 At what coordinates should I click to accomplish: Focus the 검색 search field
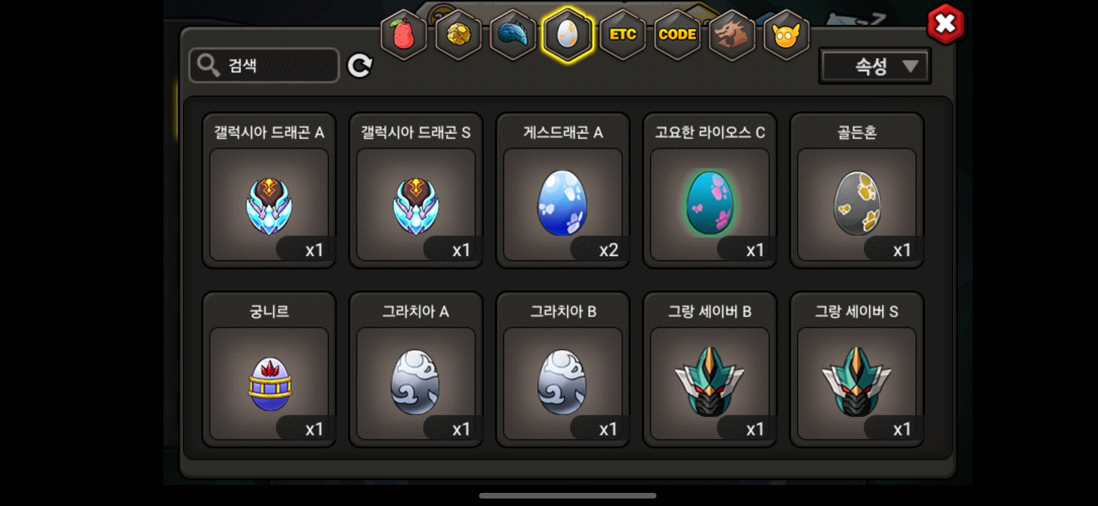[264, 65]
